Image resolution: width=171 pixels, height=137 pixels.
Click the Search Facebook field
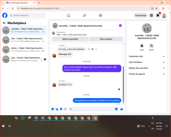(x=27, y=15)
